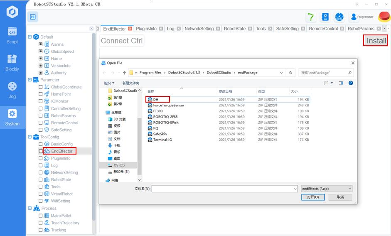391x236 pixels.
Task: Open the Script section in sidebar
Action: coord(12,35)
